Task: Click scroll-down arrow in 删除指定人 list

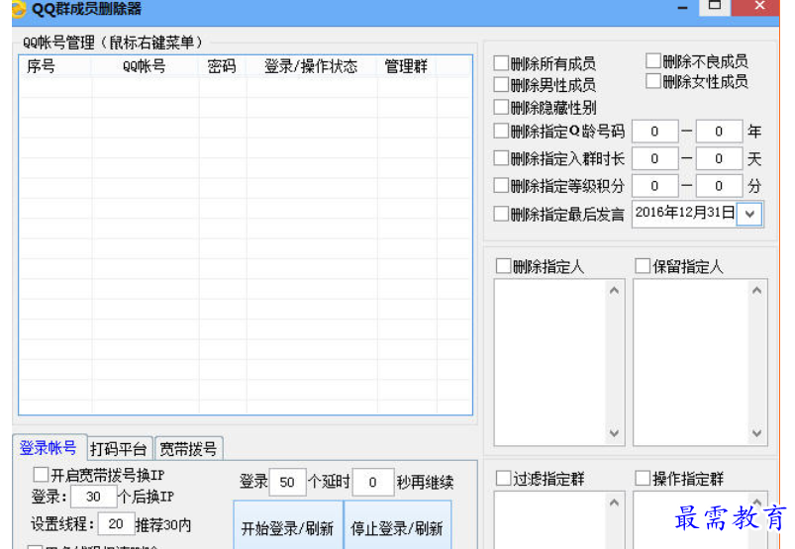Action: [614, 433]
